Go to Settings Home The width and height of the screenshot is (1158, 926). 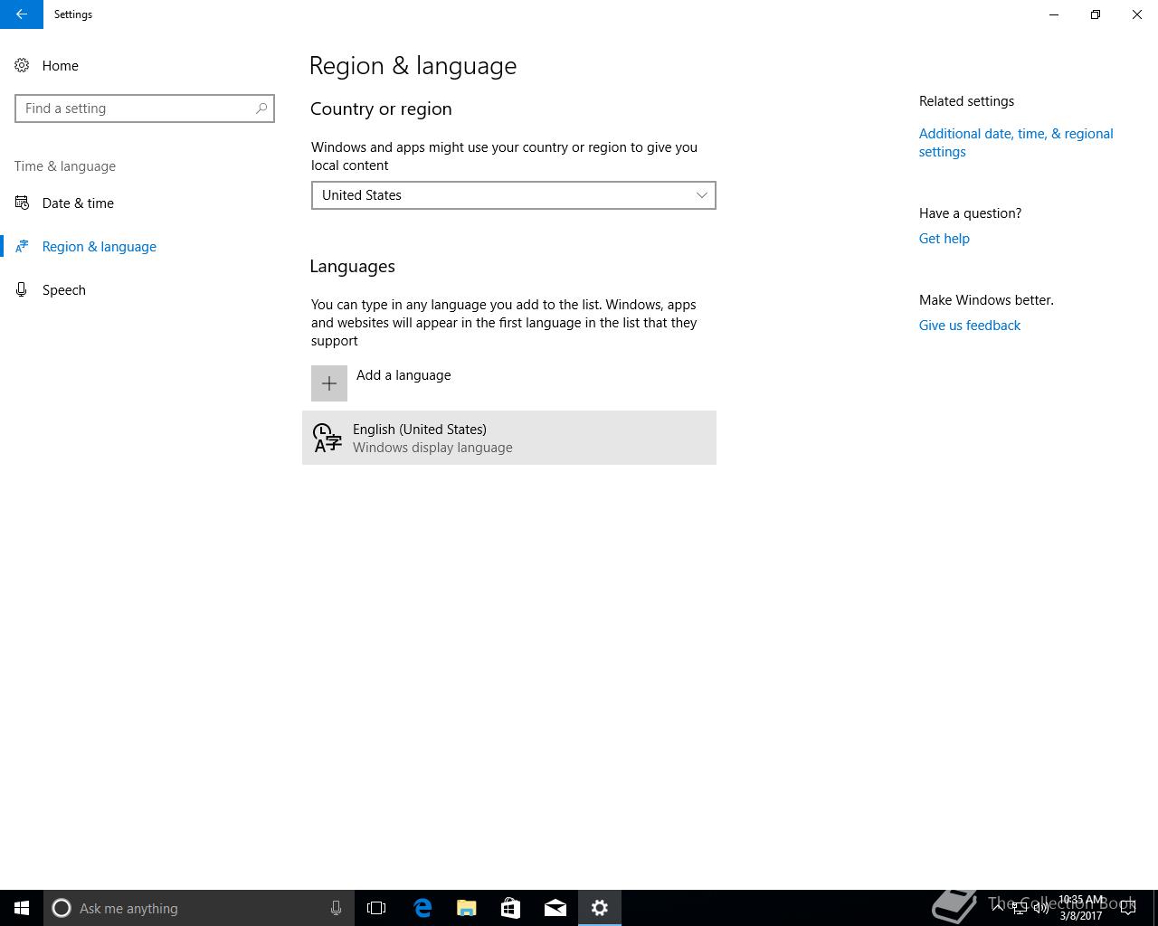pyautogui.click(x=61, y=66)
